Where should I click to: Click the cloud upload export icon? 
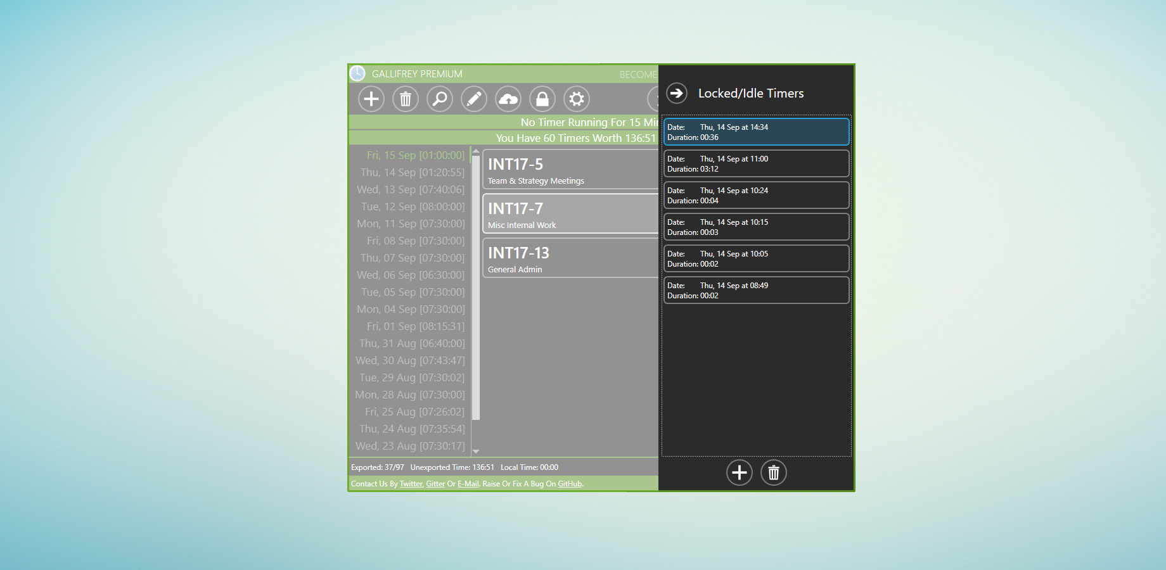coord(508,99)
